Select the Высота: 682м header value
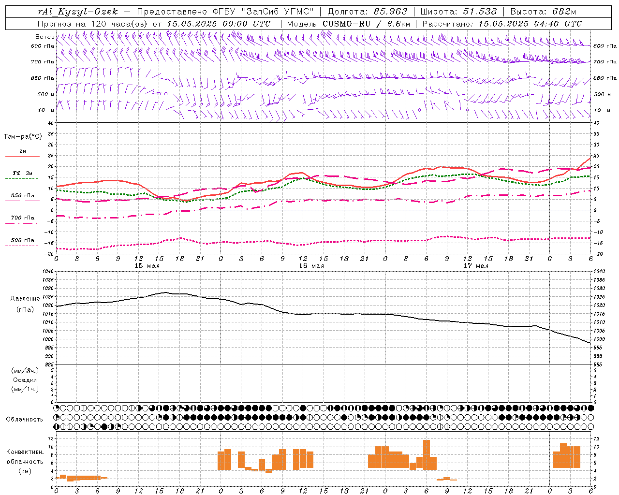Viewport: 619px width, 495px height. click(543, 12)
